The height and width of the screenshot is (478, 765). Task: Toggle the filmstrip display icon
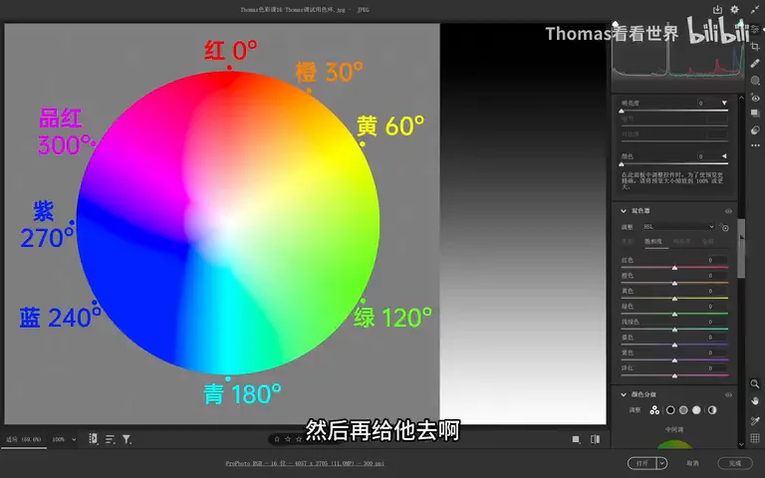point(93,438)
